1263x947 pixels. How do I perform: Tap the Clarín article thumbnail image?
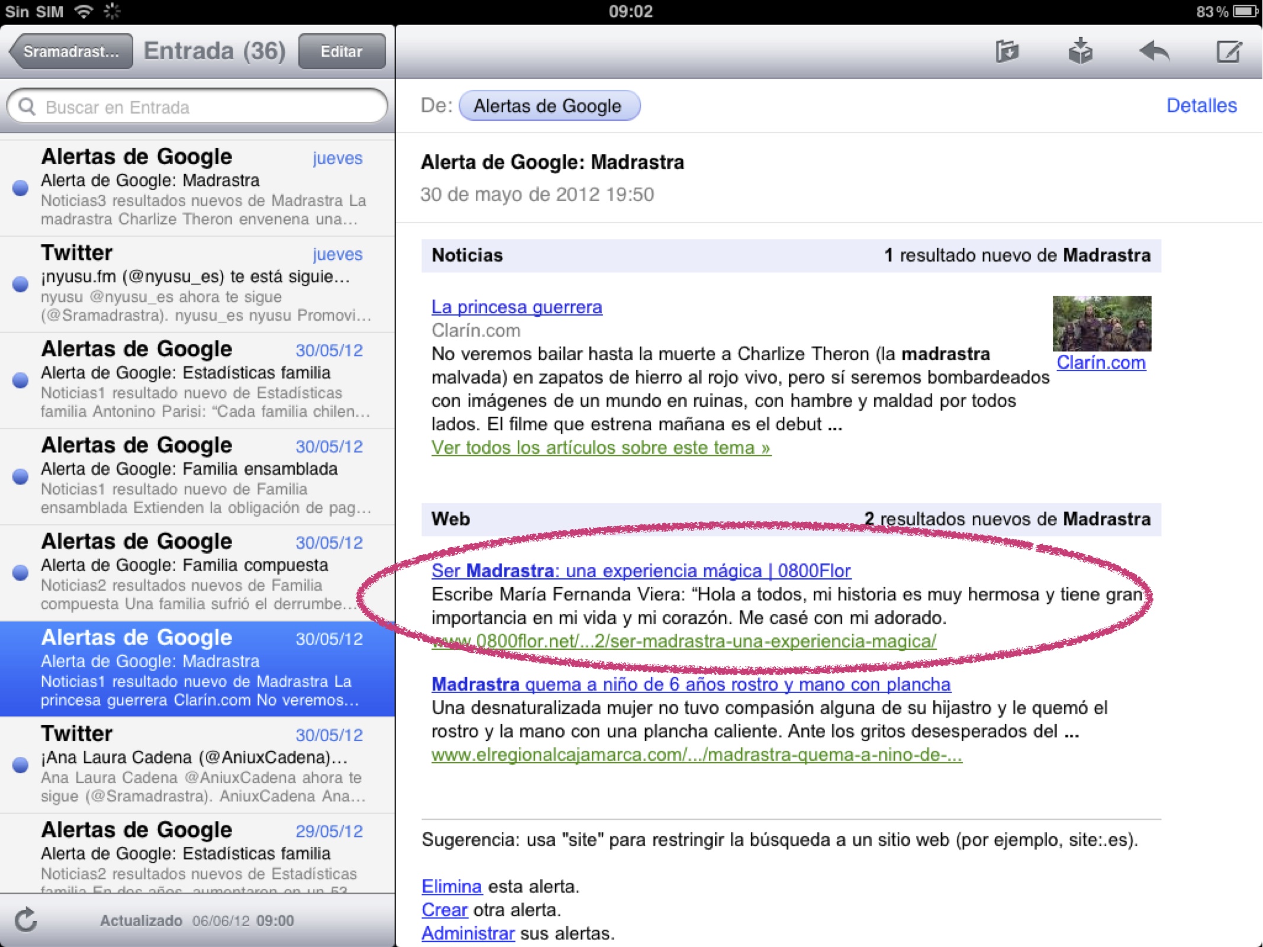pyautogui.click(x=1101, y=323)
